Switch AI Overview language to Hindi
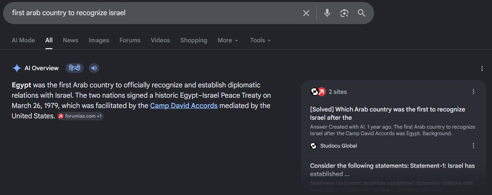Image resolution: width=492 pixels, height=195 pixels. click(x=75, y=68)
